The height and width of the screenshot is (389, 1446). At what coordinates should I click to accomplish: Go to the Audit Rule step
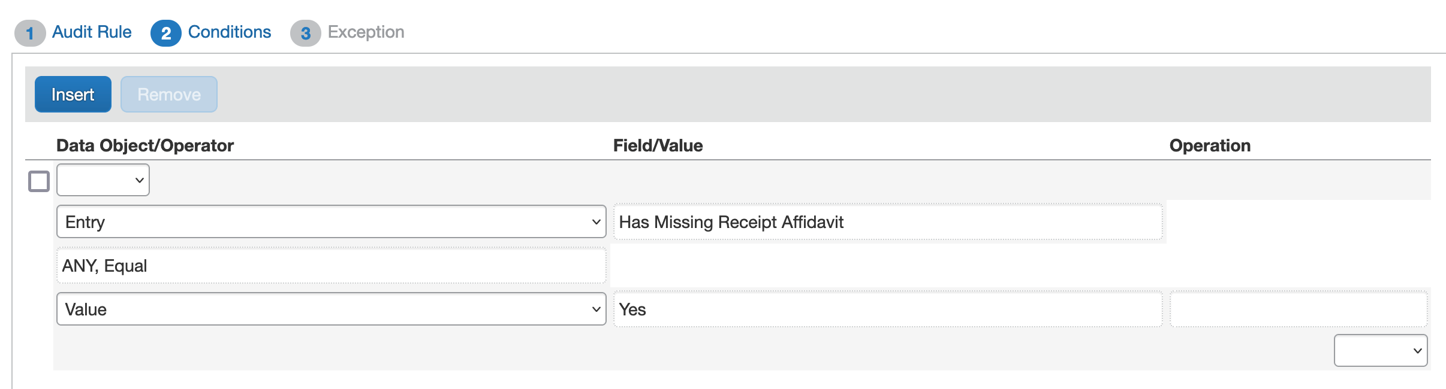pos(92,32)
